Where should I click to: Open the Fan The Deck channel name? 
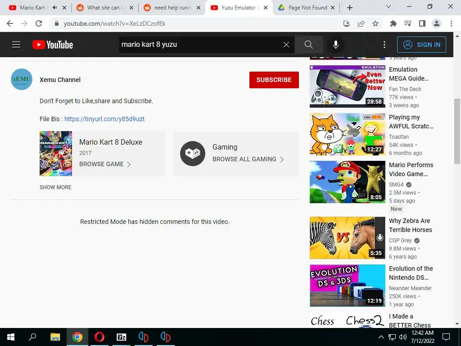405,89
